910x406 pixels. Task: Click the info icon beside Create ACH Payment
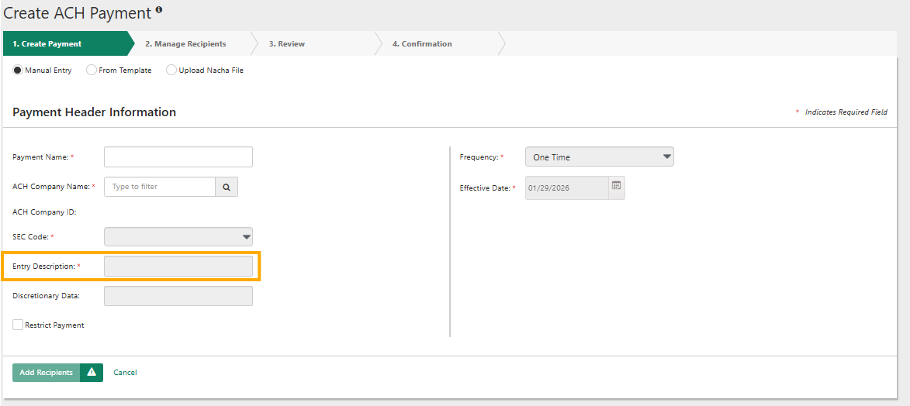pos(159,10)
